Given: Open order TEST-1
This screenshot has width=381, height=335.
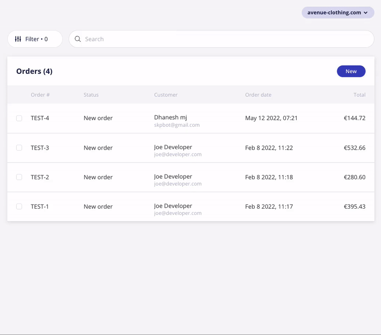Looking at the screenshot, I should click(x=40, y=207).
